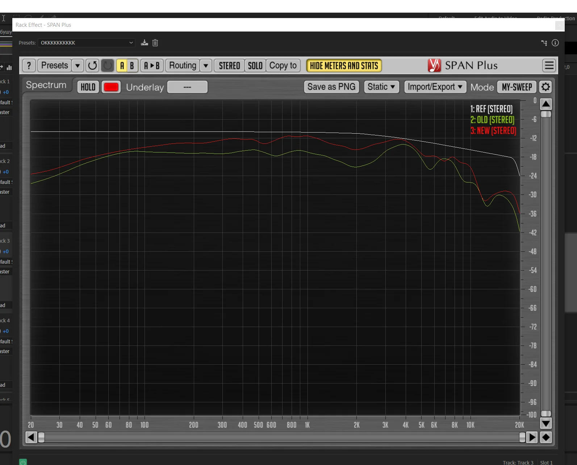Screen dimensions: 577x465
Task: Open the Static spectrum type dropdown
Action: click(x=381, y=87)
